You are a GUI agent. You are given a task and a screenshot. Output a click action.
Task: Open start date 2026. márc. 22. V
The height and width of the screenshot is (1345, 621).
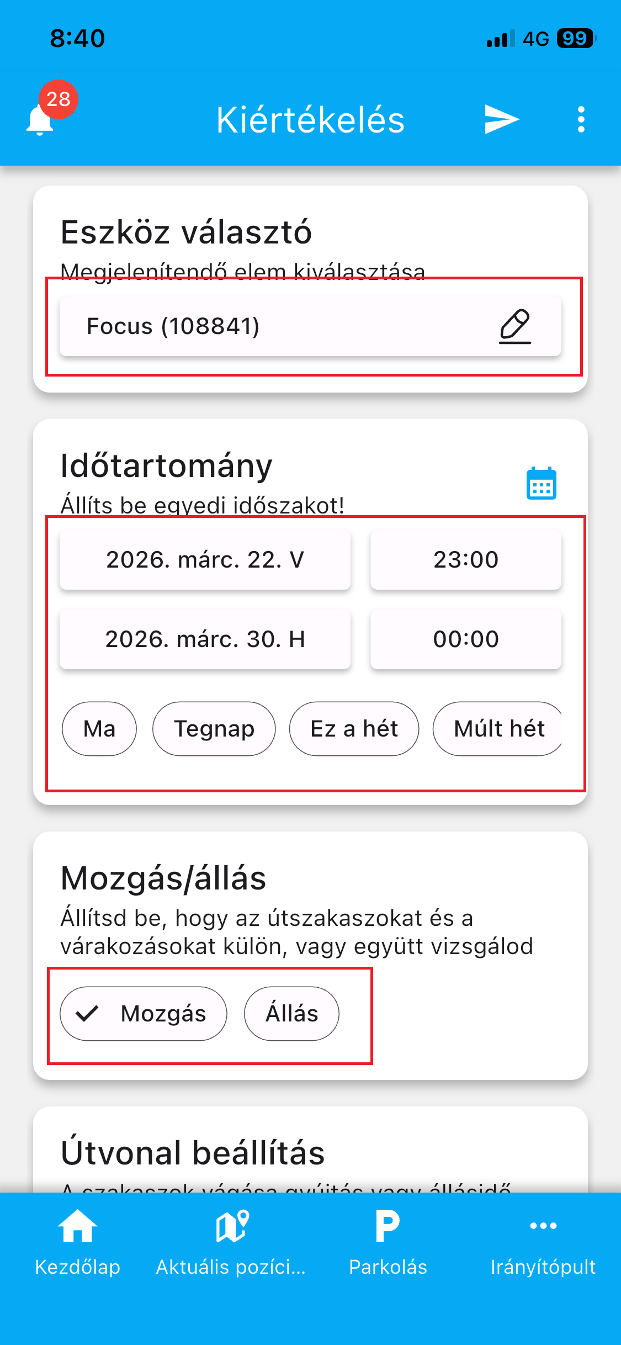coord(205,560)
